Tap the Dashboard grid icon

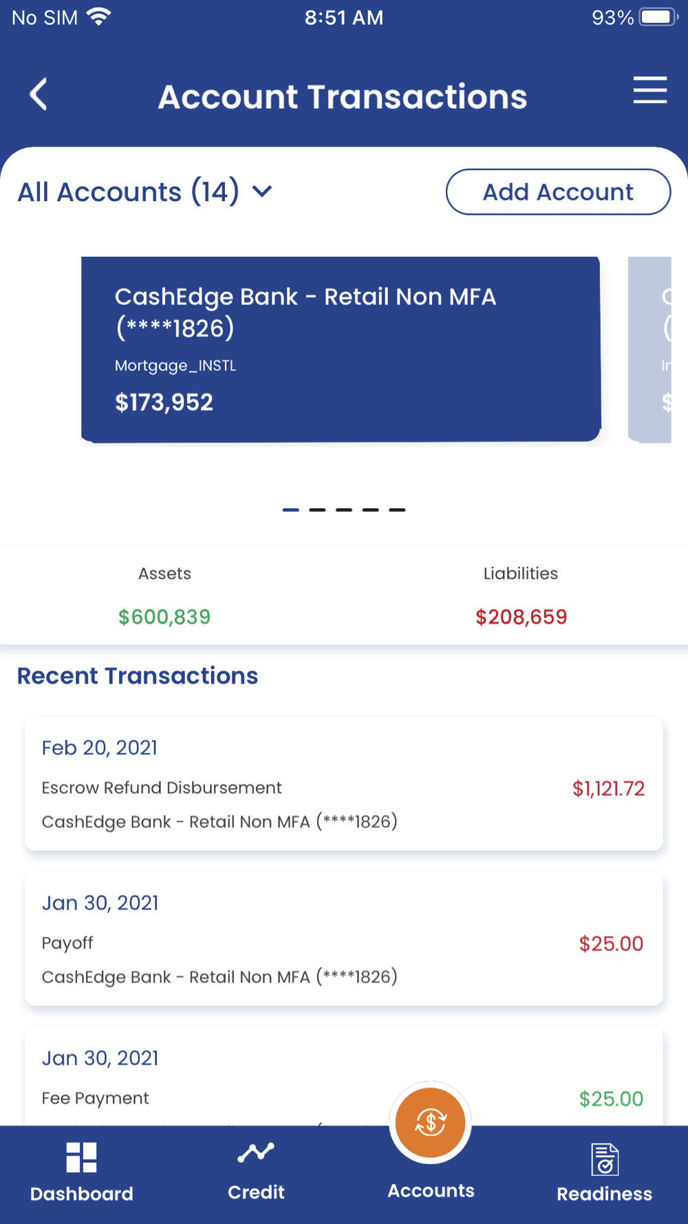click(81, 1157)
